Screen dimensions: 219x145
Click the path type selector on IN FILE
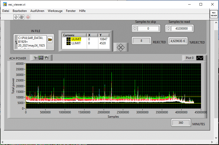(x=16, y=42)
